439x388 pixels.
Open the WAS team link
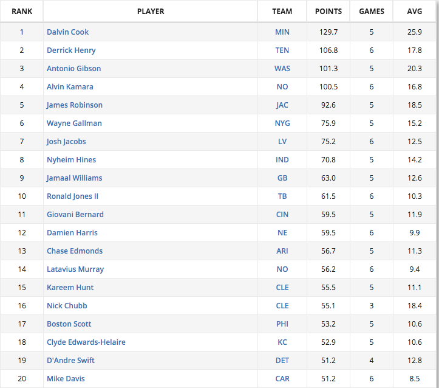282,68
